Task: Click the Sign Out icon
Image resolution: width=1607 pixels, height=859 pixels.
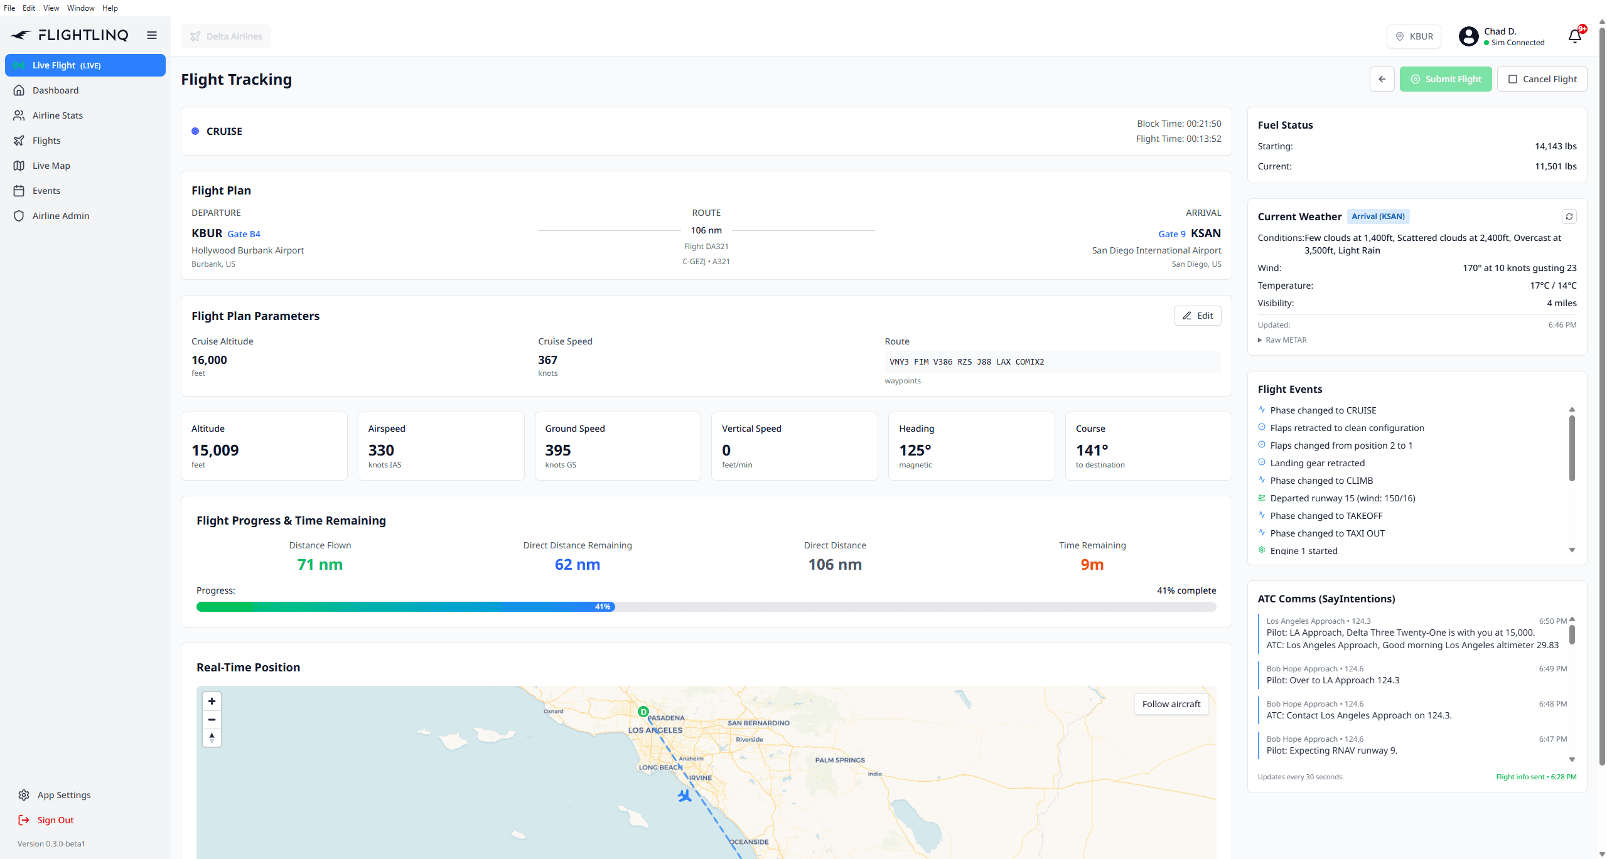Action: (23, 819)
